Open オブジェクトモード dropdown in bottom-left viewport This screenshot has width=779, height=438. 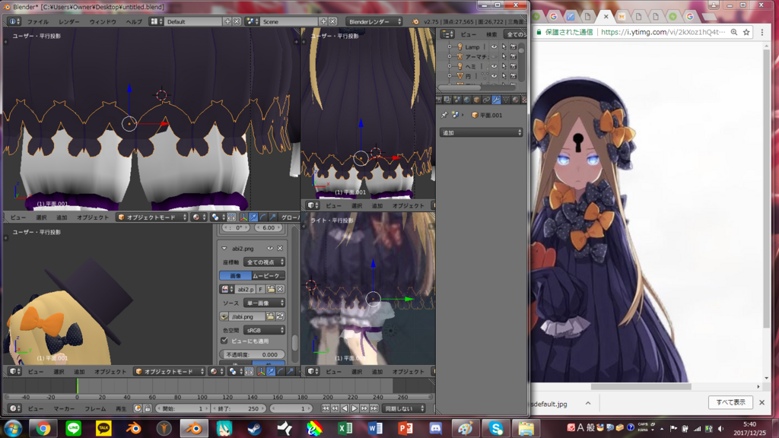170,371
